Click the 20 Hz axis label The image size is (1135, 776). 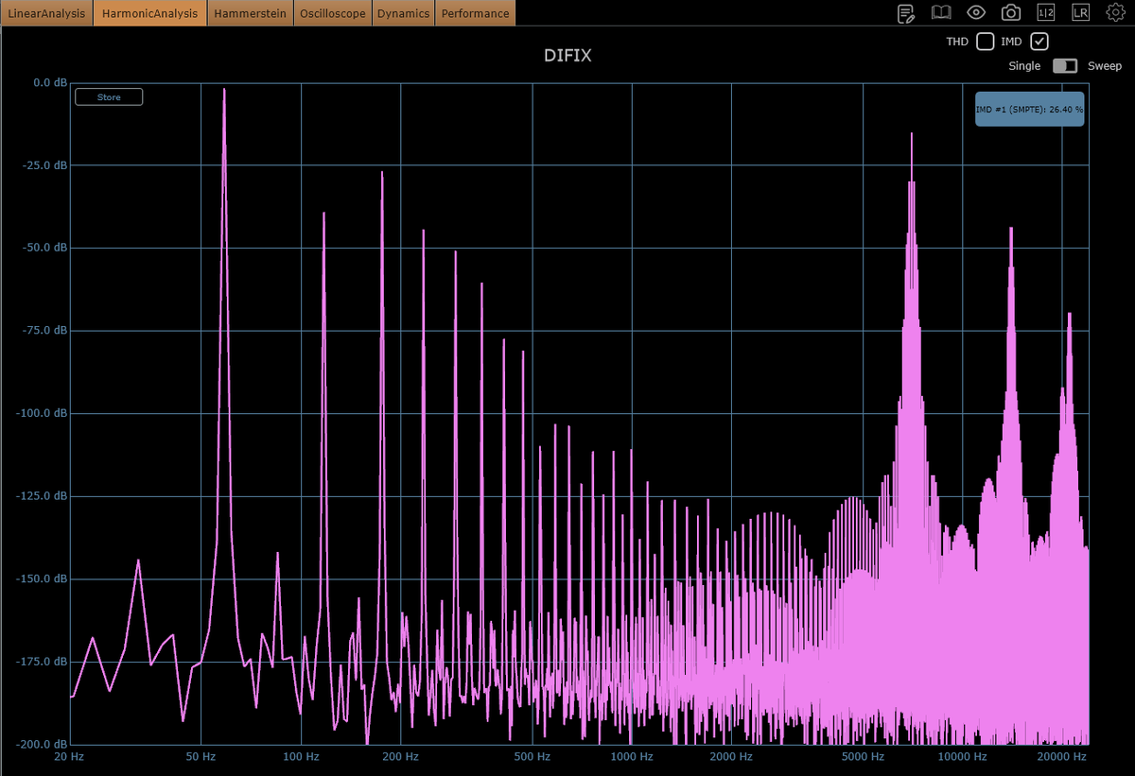tap(69, 757)
